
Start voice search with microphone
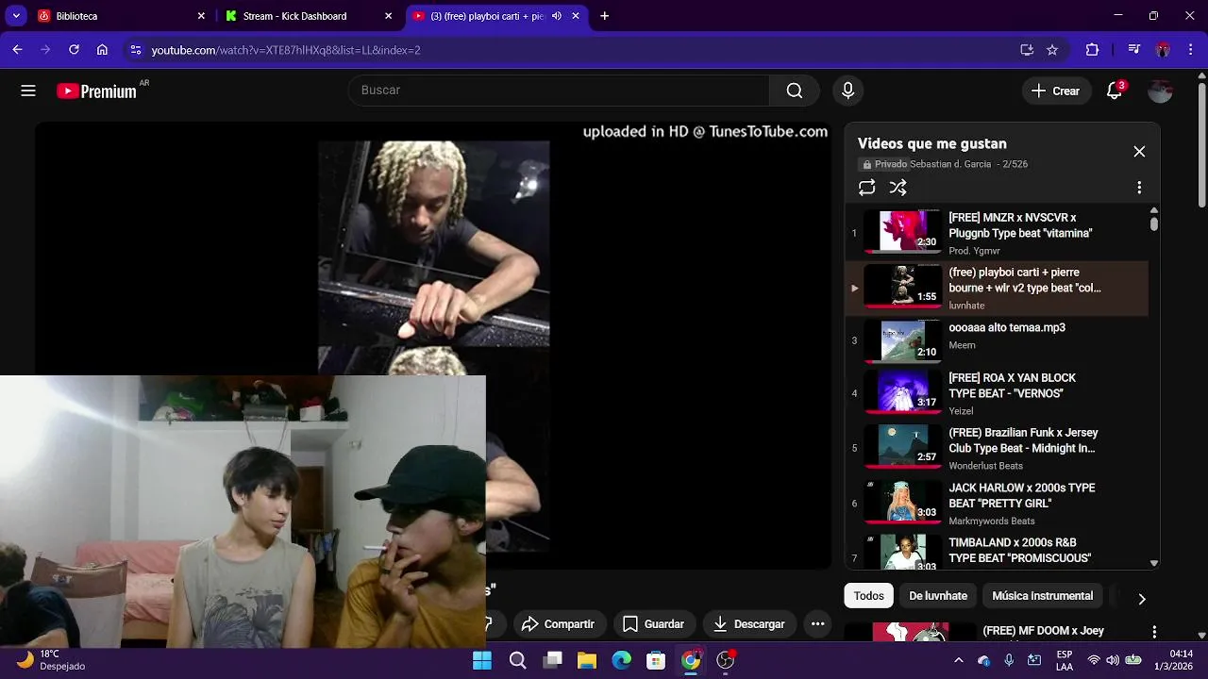(x=847, y=91)
